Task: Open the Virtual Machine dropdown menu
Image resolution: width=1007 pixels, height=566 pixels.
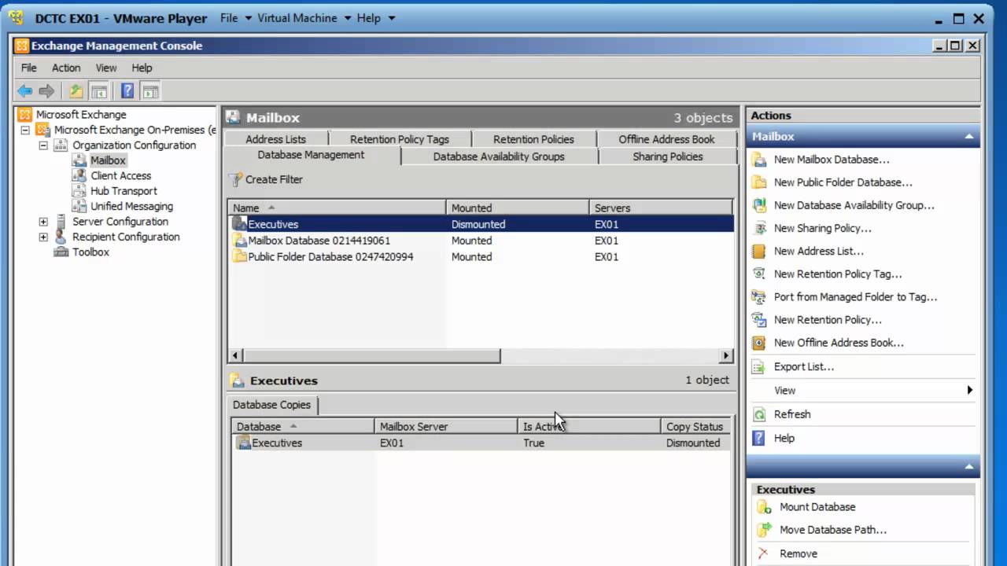Action: (x=304, y=18)
